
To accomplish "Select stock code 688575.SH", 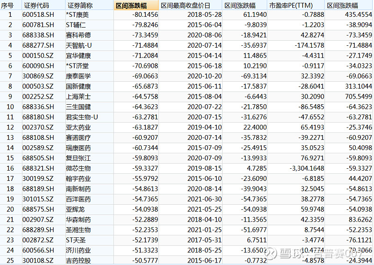I will coord(38,209).
